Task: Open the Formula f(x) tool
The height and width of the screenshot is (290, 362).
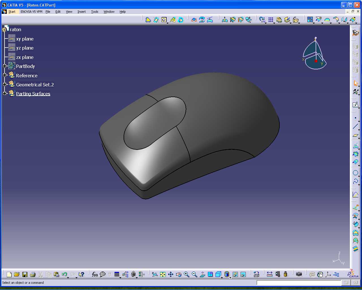Action: [x=95, y=274]
